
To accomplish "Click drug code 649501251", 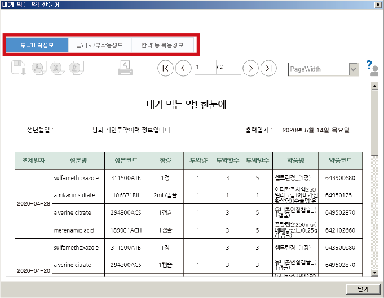I will point(340,195).
